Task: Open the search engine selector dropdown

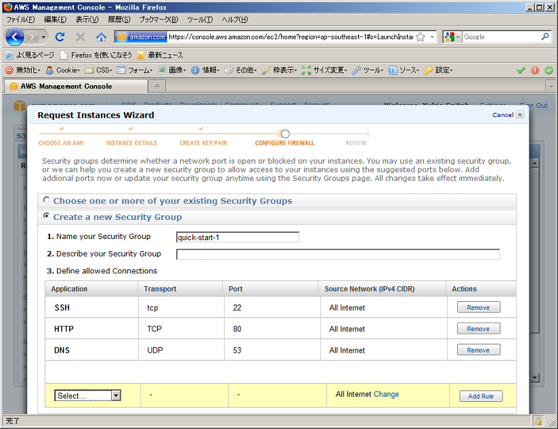Action: point(452,37)
